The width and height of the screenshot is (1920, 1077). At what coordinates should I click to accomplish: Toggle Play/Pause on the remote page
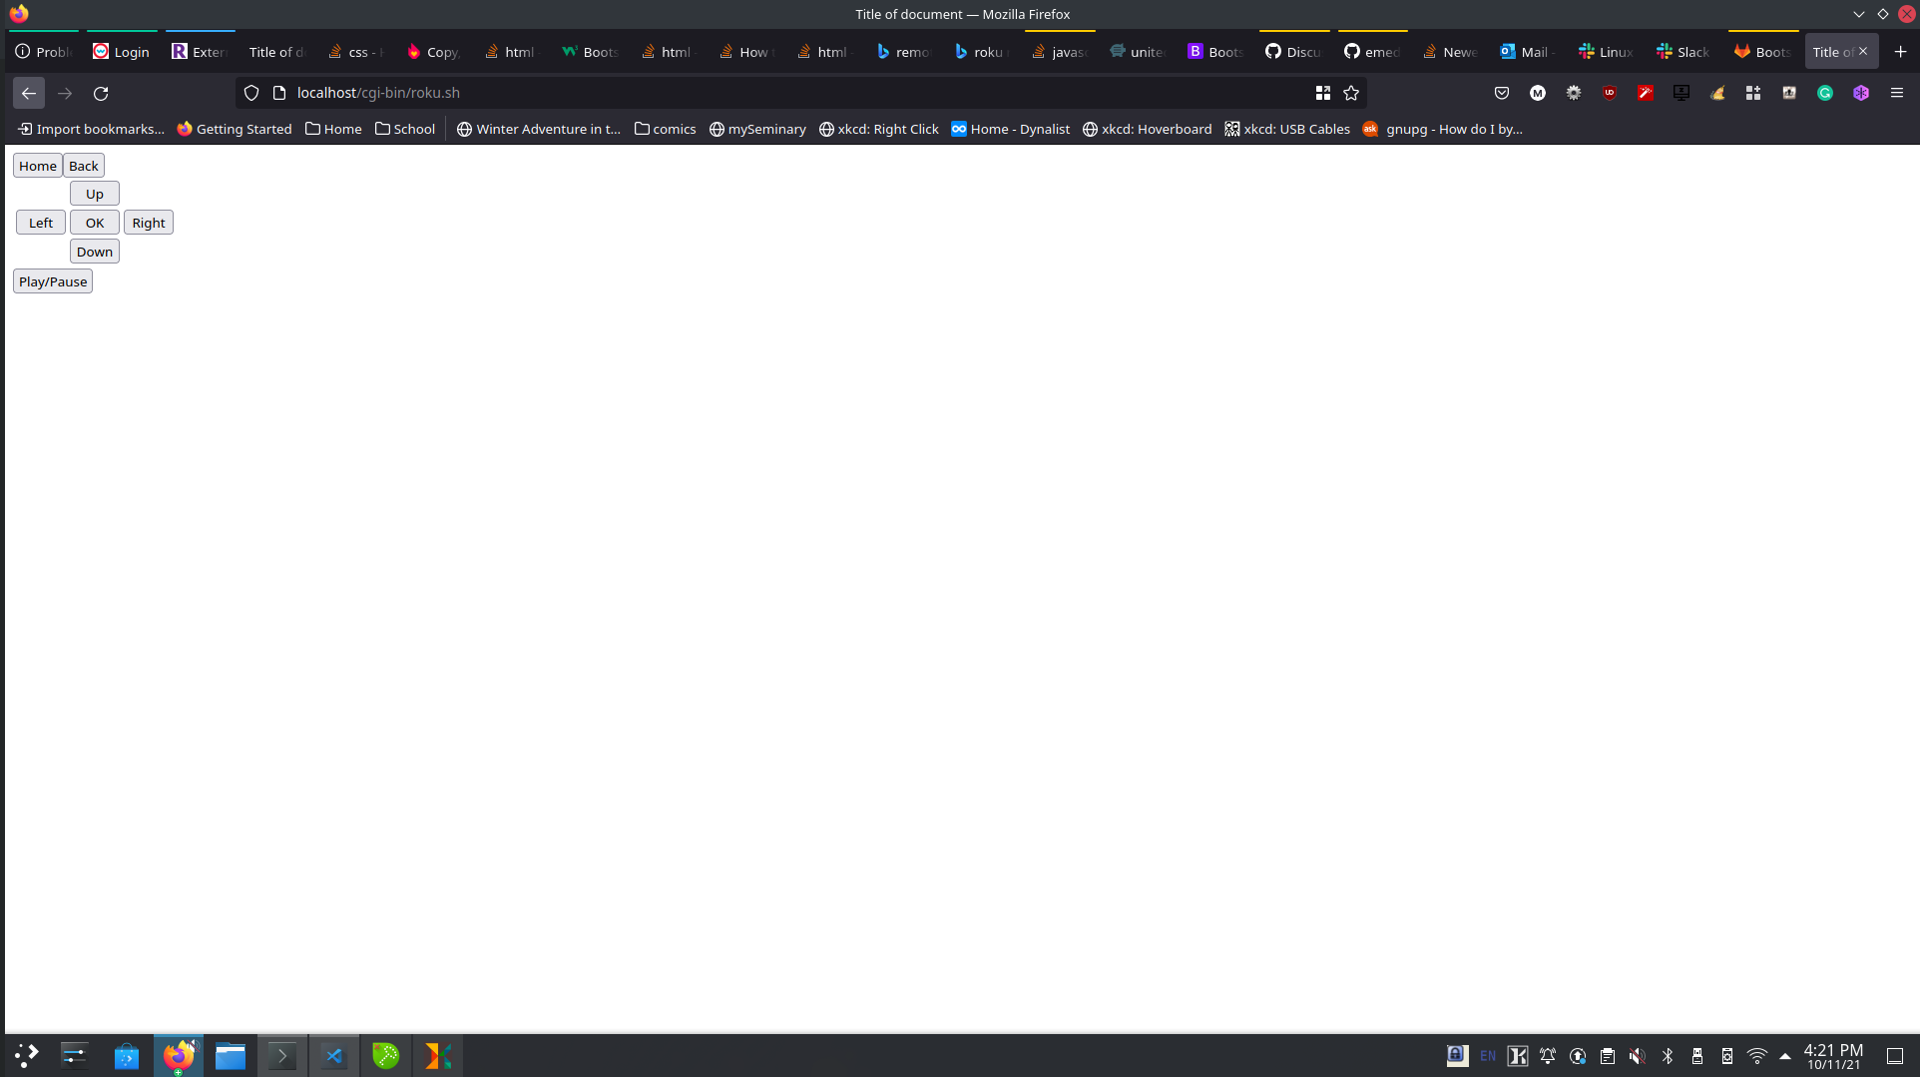pos(53,281)
